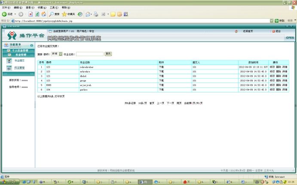
Task: Click 详细 in row 3
Action: 285,76
